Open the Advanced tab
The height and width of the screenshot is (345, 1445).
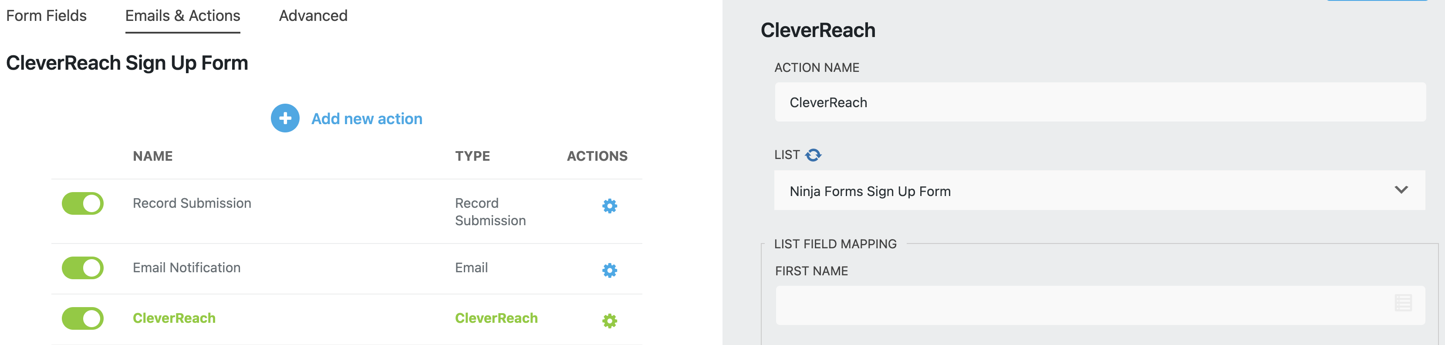[313, 16]
